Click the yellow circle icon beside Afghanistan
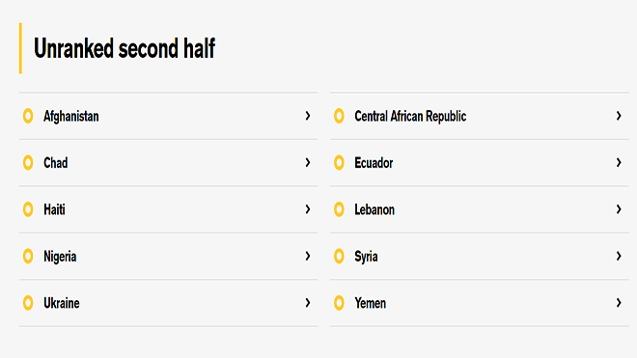This screenshot has width=637, height=358. click(x=28, y=116)
